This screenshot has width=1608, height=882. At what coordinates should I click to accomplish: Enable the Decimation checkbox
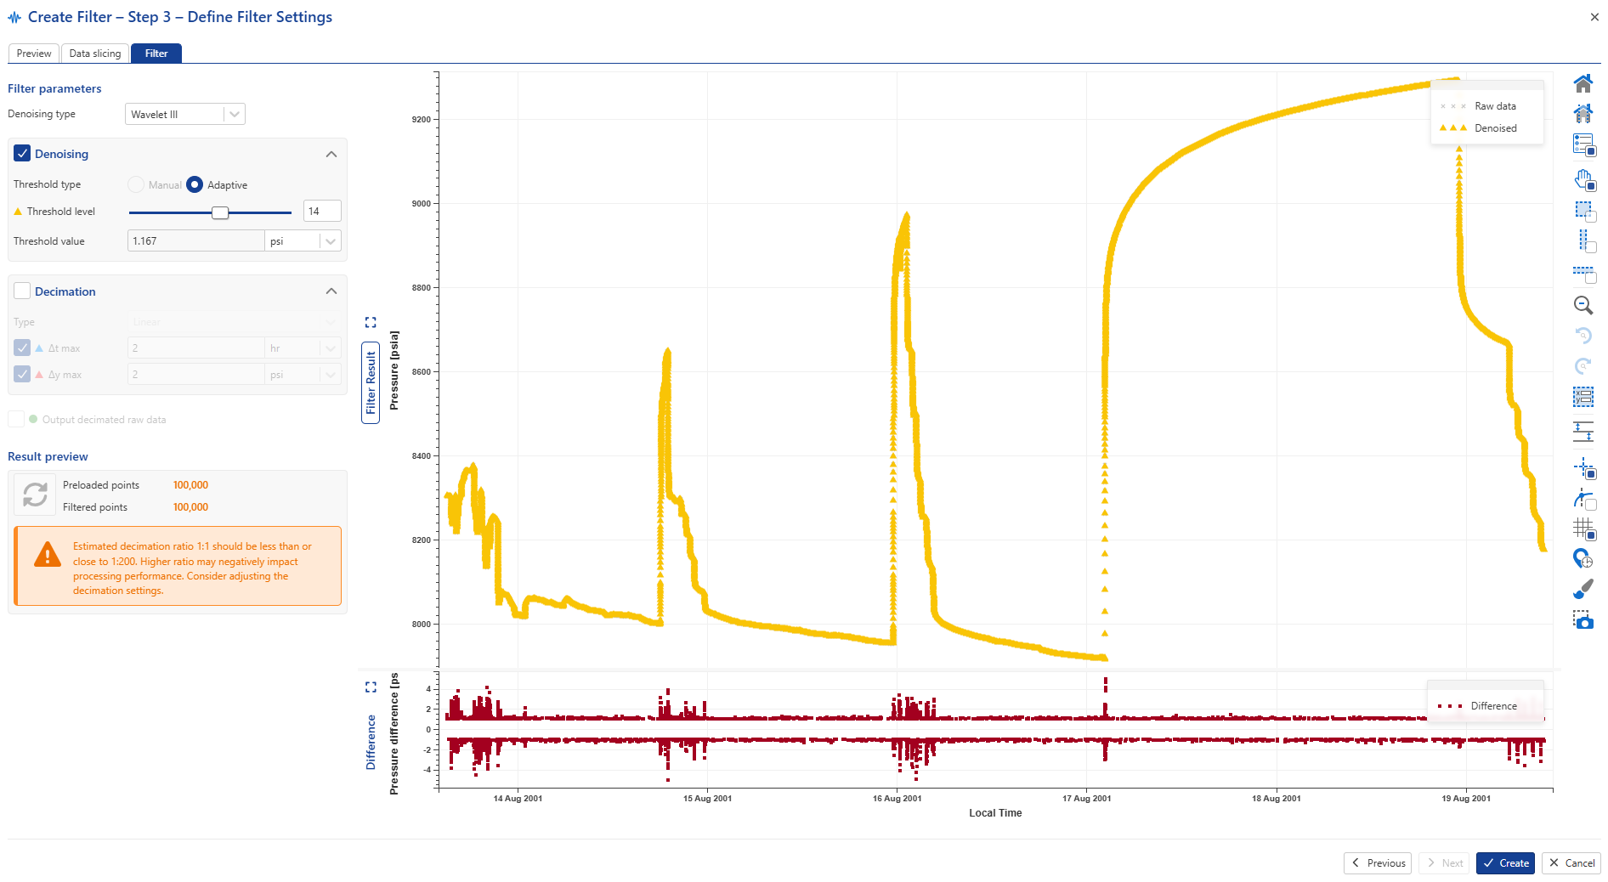pyautogui.click(x=22, y=291)
